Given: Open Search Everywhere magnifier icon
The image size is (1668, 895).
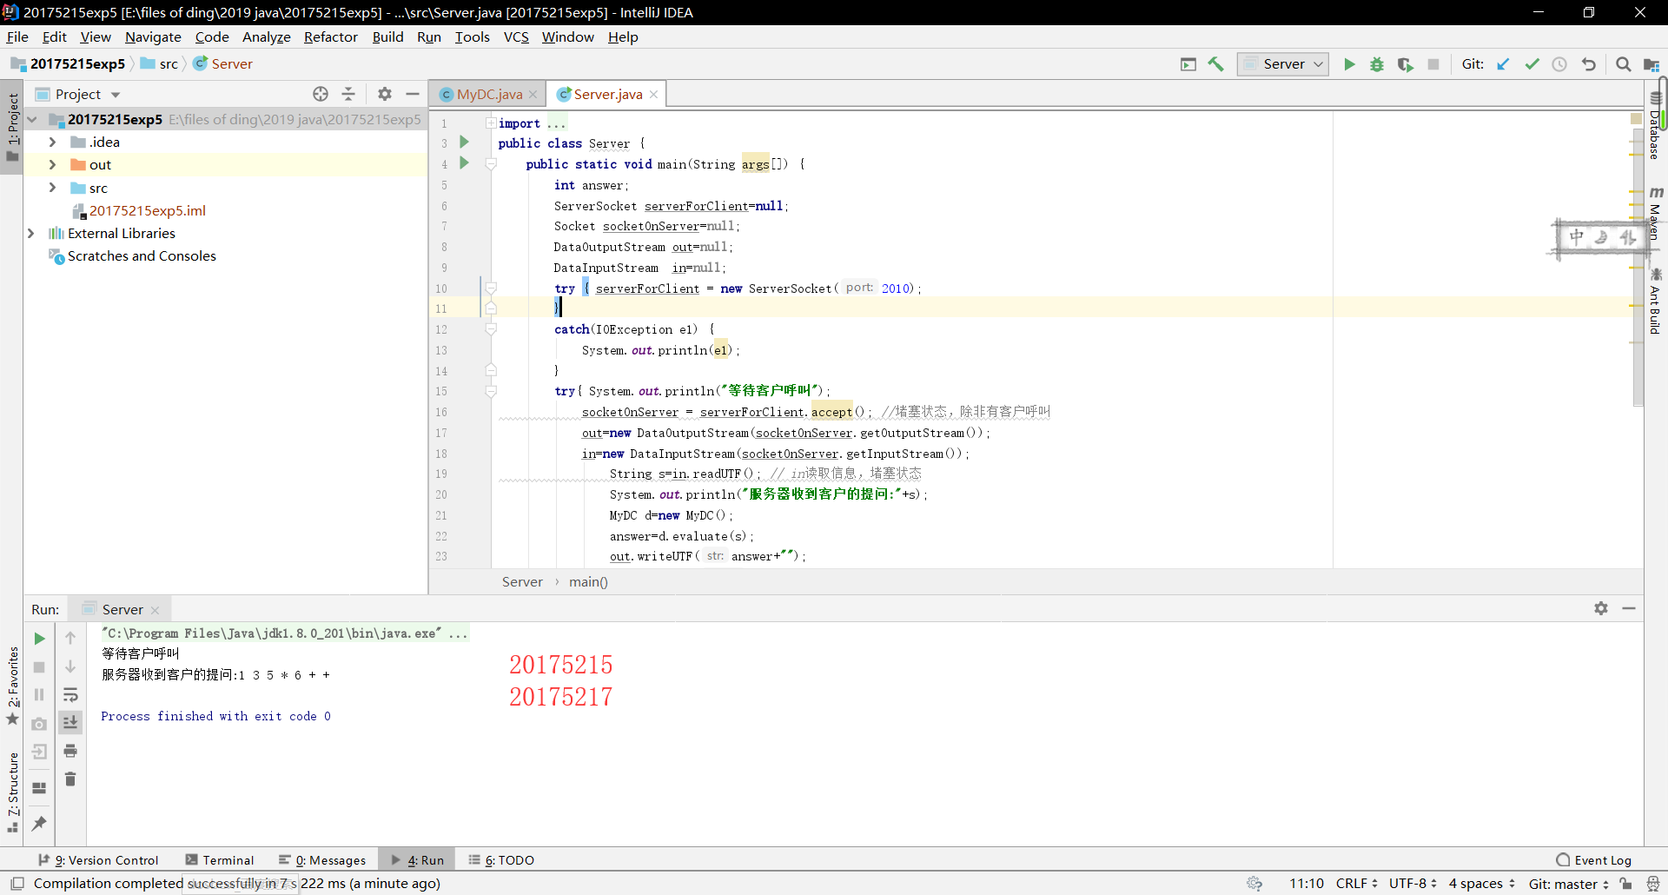Looking at the screenshot, I should click(1623, 64).
